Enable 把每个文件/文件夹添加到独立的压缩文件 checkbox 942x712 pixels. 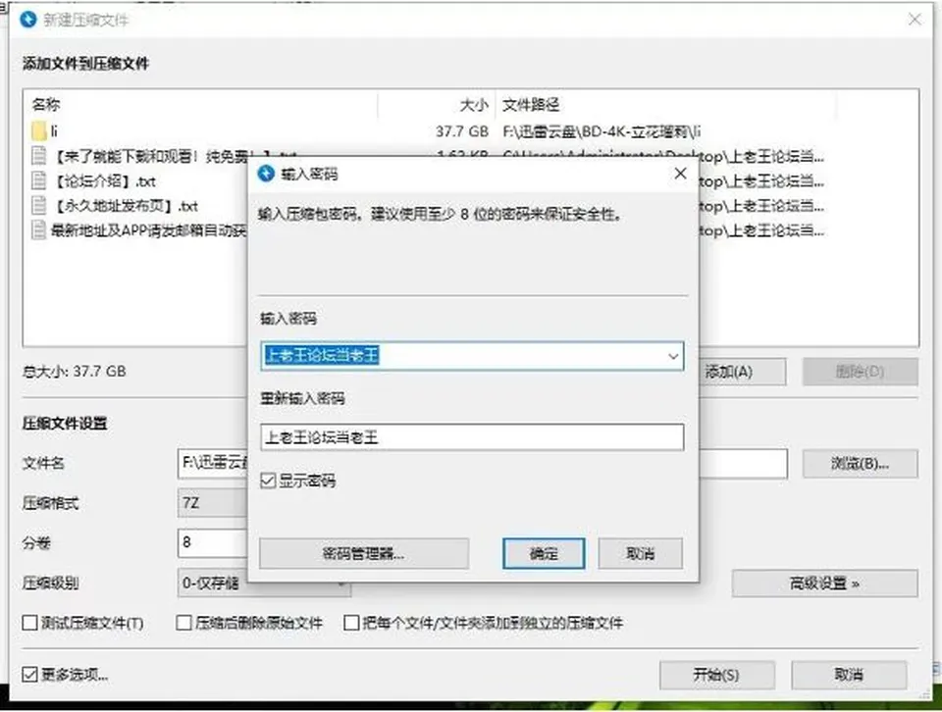pyautogui.click(x=351, y=623)
